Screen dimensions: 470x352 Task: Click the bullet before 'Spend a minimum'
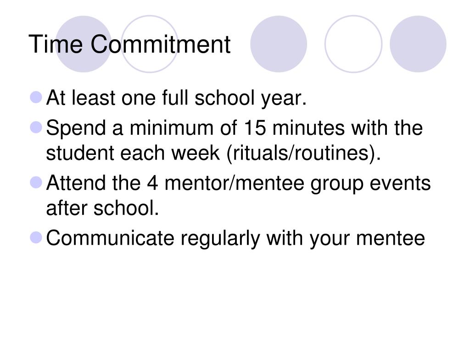click(x=36, y=127)
